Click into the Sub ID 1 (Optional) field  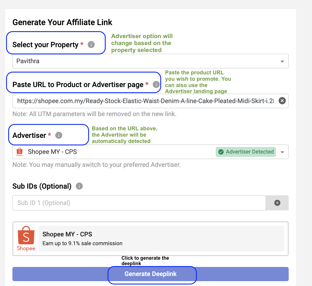139,203
